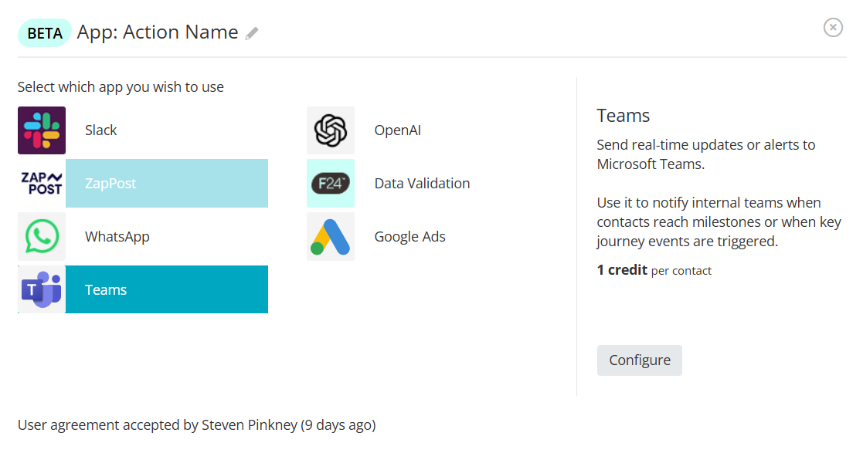This screenshot has height=453, width=863.
Task: Click the BETA badge
Action: pos(45,33)
